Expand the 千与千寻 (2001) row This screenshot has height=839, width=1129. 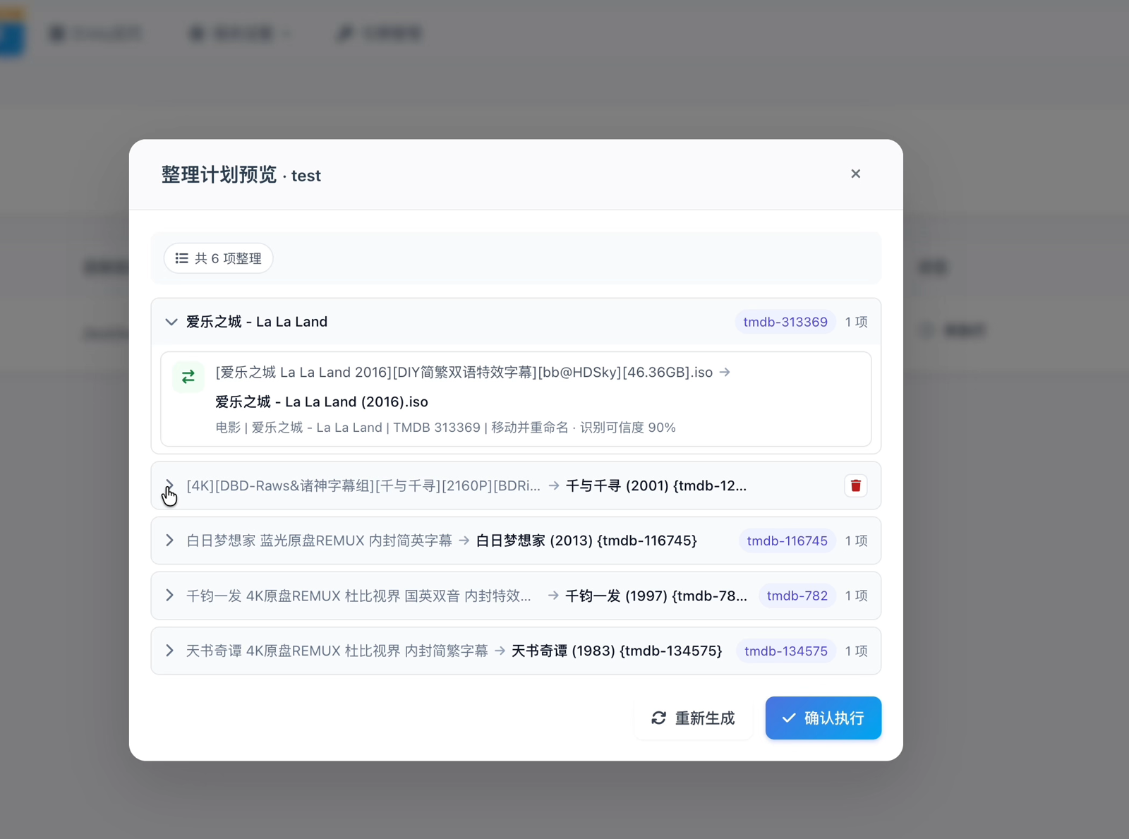[169, 485]
